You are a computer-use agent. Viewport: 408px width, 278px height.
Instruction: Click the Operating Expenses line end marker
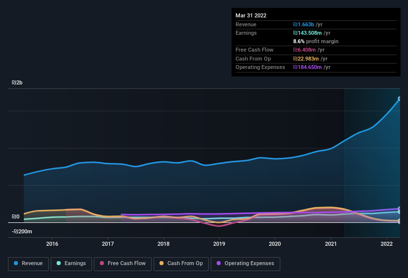pos(400,208)
